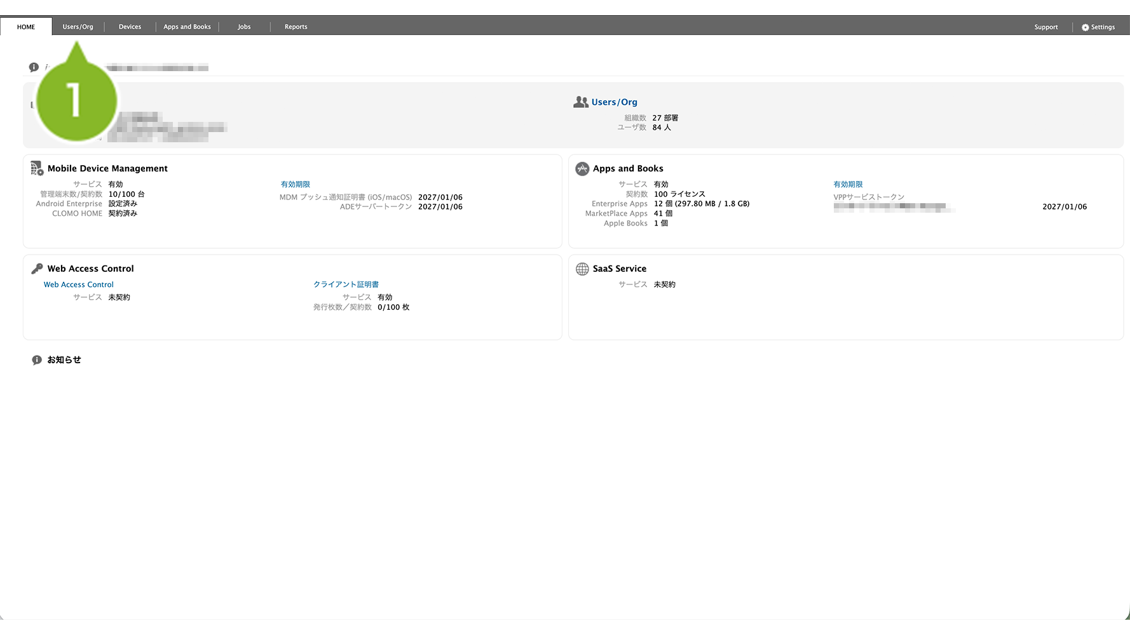Select the Apps and Books navigation tab
The image size is (1130, 635).
[187, 27]
